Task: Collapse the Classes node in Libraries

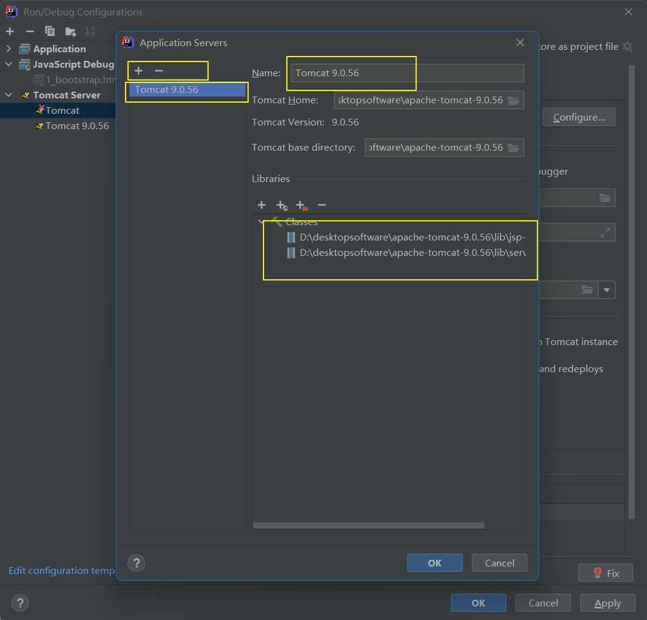Action: [x=260, y=222]
